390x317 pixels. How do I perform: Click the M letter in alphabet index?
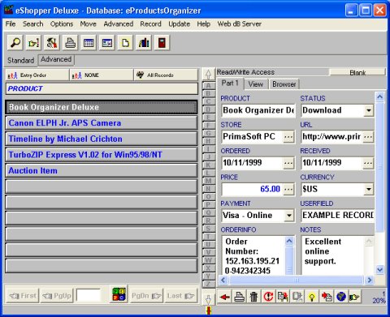tap(208, 181)
